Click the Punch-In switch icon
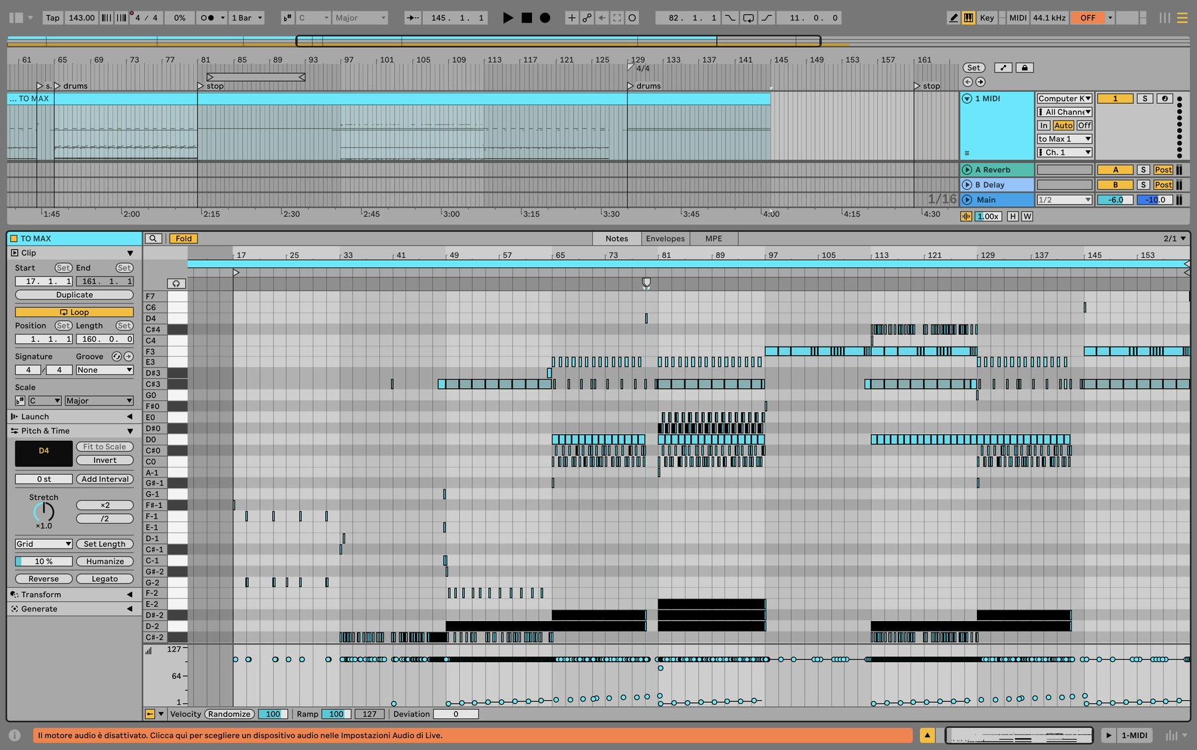The height and width of the screenshot is (750, 1197). (730, 18)
